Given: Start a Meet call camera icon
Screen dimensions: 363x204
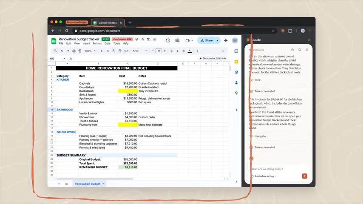Looking at the screenshot, I should click(187, 40).
